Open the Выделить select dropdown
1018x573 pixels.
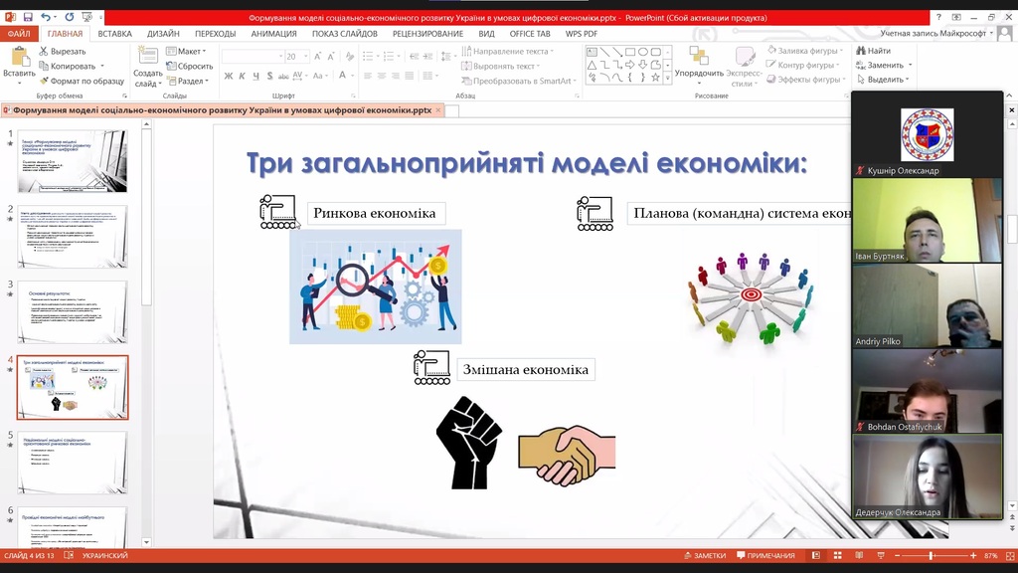click(884, 80)
